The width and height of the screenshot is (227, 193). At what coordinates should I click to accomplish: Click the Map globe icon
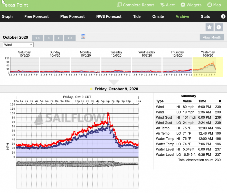tap(210, 5)
